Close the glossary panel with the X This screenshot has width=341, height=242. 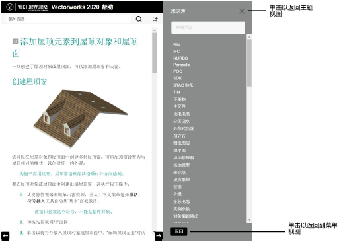[x=242, y=11]
